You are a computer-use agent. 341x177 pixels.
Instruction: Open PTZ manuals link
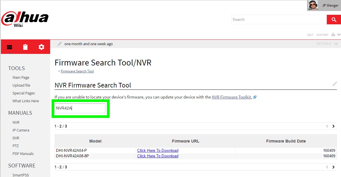click(x=16, y=146)
